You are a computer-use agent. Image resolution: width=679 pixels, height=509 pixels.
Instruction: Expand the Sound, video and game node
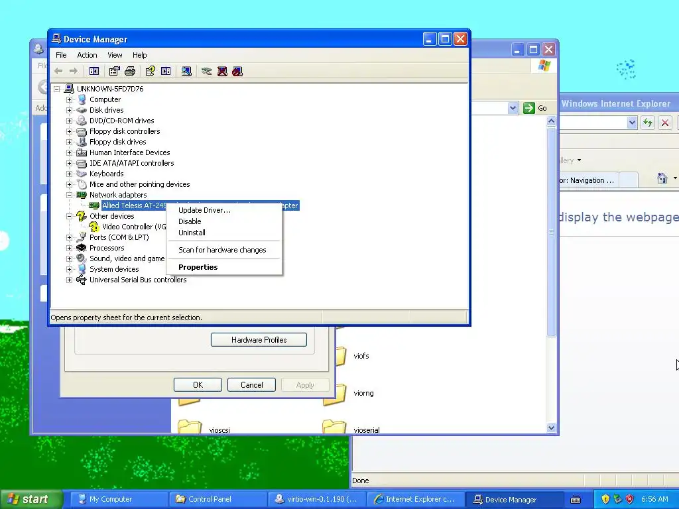coord(69,258)
